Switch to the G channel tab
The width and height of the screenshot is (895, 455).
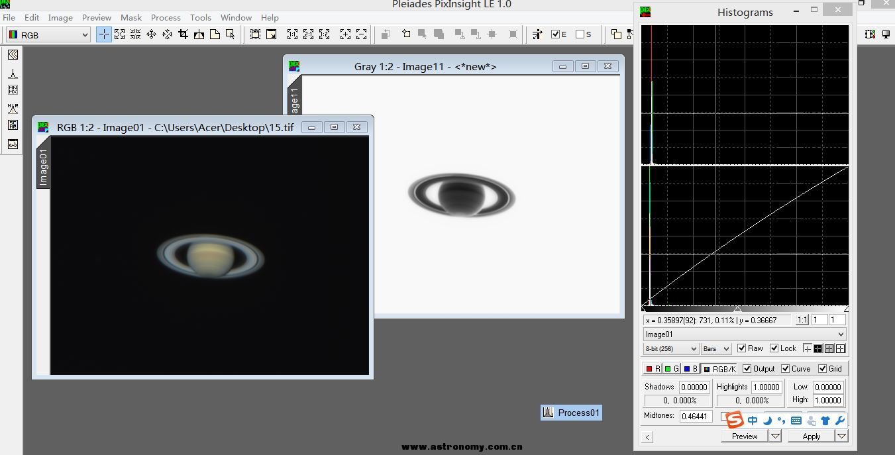(671, 369)
